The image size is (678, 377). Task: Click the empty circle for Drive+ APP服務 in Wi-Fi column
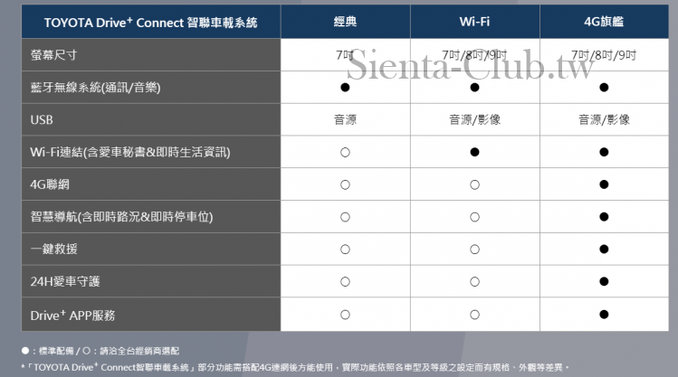point(474,315)
